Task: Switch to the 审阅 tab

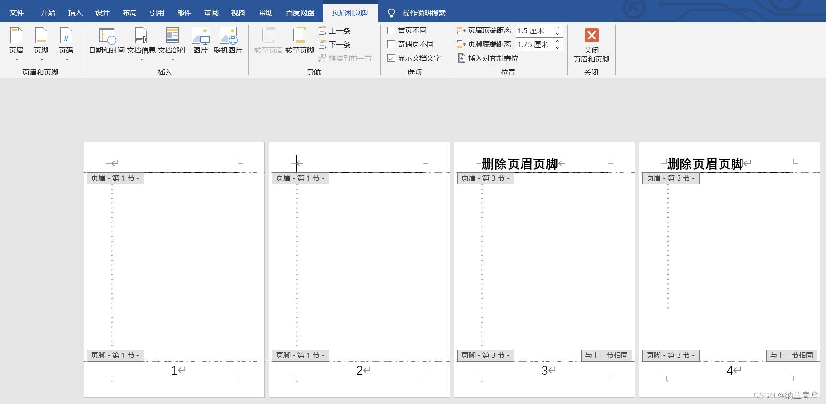Action: tap(211, 13)
